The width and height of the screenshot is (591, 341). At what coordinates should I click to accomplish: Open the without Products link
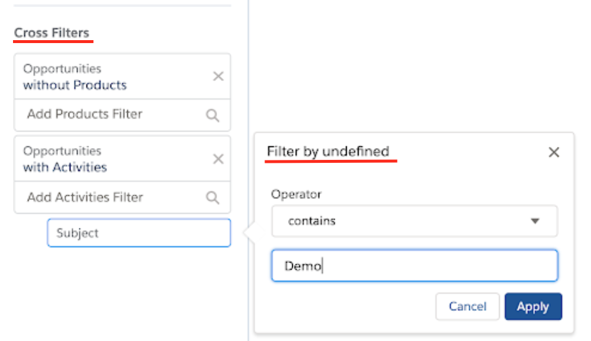pos(75,86)
